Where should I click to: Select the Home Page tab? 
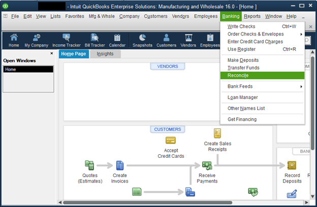(74, 54)
